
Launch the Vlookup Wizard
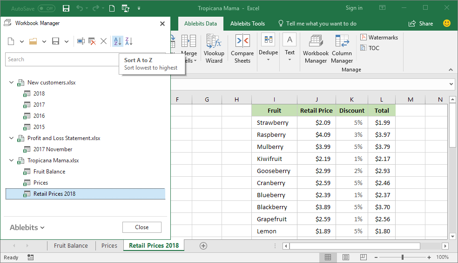(x=214, y=49)
